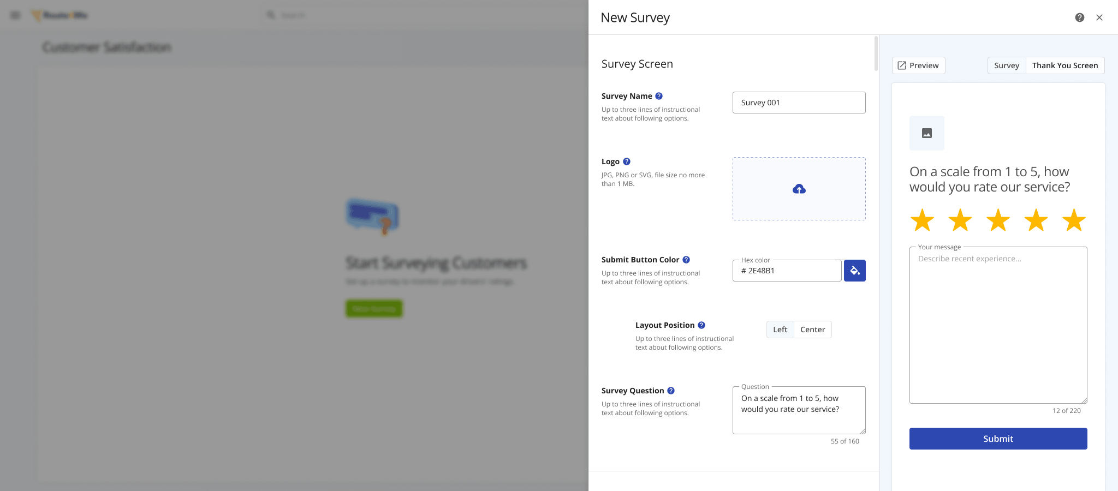Click the Hex color input field
Viewport: 1118px width, 491px height.
pyautogui.click(x=787, y=271)
